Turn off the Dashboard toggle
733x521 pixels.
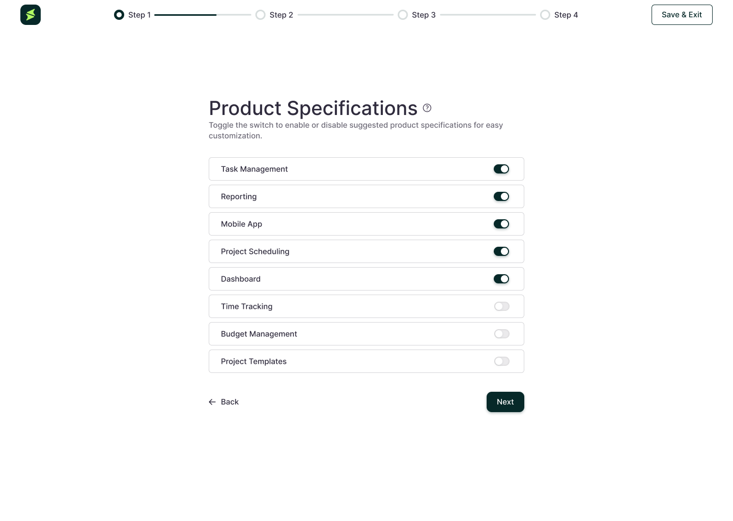pyautogui.click(x=501, y=279)
